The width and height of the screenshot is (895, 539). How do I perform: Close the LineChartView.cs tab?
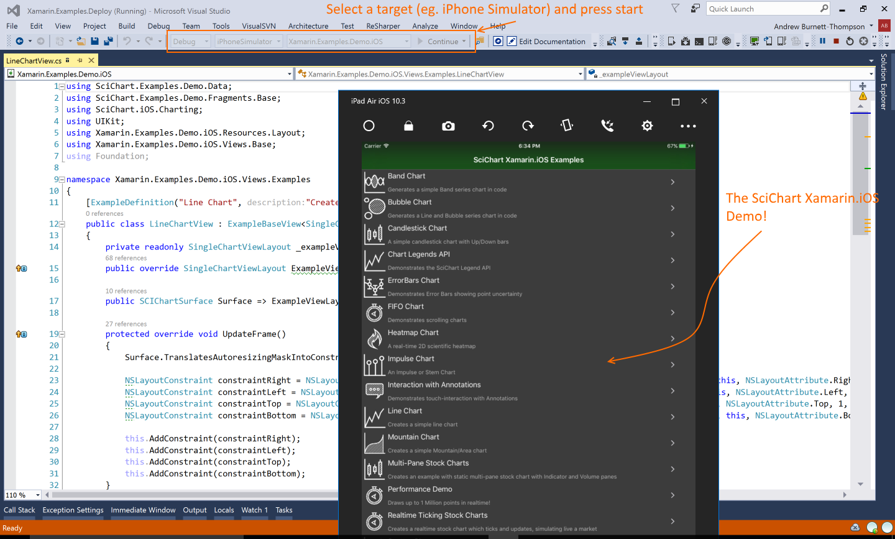[x=91, y=60]
